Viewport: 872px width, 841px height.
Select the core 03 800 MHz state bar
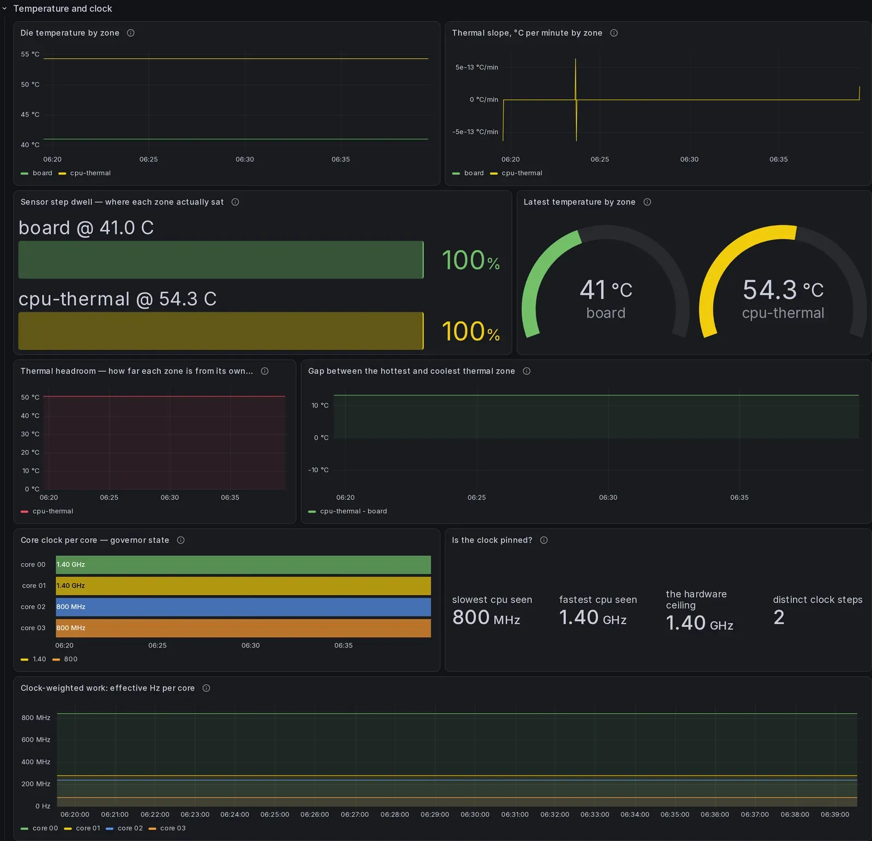click(x=243, y=628)
